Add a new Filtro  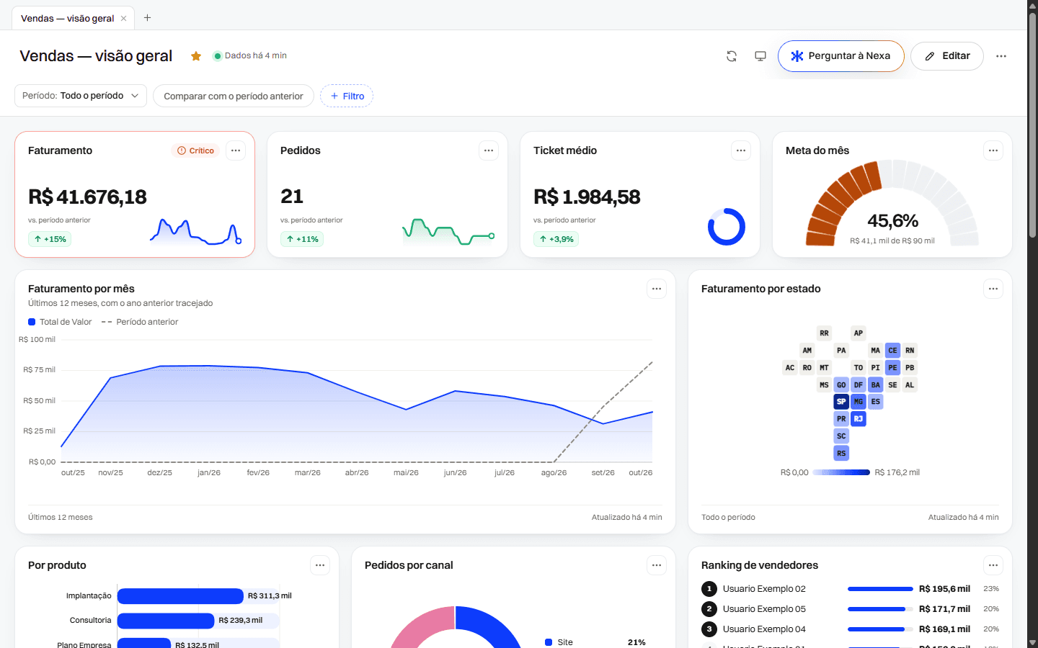coord(347,96)
